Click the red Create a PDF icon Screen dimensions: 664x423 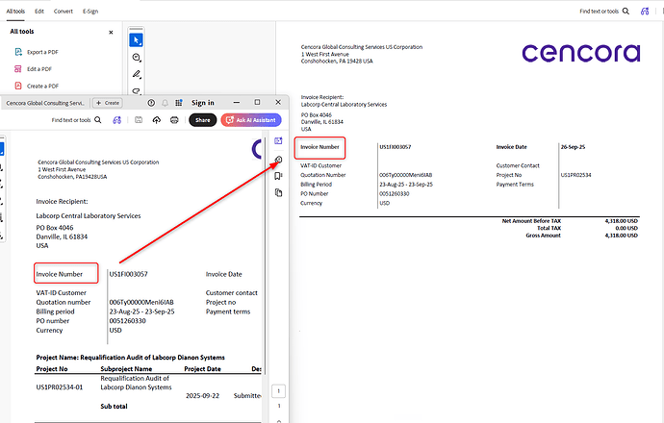[18, 86]
